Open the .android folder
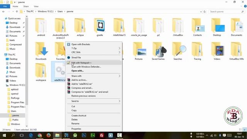247x139 pixels. click(41, 27)
